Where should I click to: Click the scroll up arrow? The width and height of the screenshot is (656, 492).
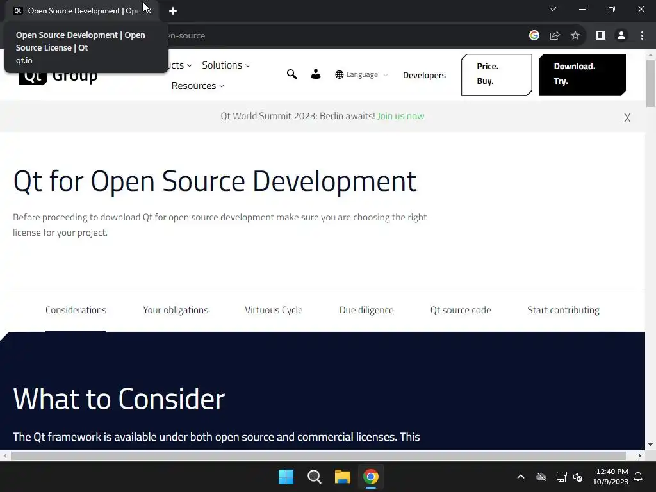(651, 55)
